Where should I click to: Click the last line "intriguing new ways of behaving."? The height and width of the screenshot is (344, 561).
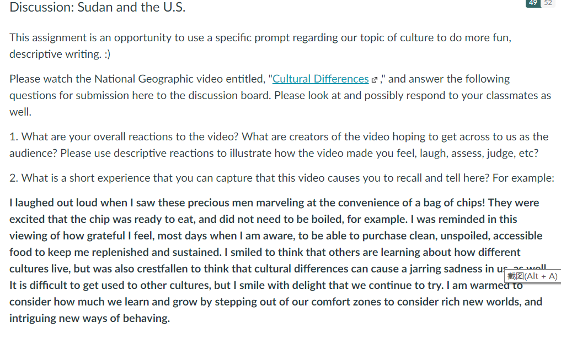pyautogui.click(x=89, y=318)
